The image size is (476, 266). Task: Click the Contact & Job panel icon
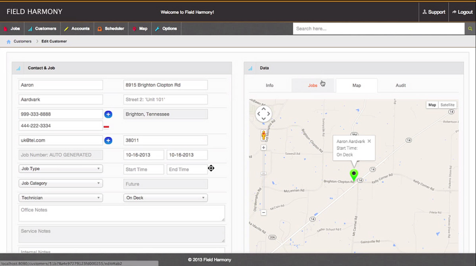pos(18,68)
